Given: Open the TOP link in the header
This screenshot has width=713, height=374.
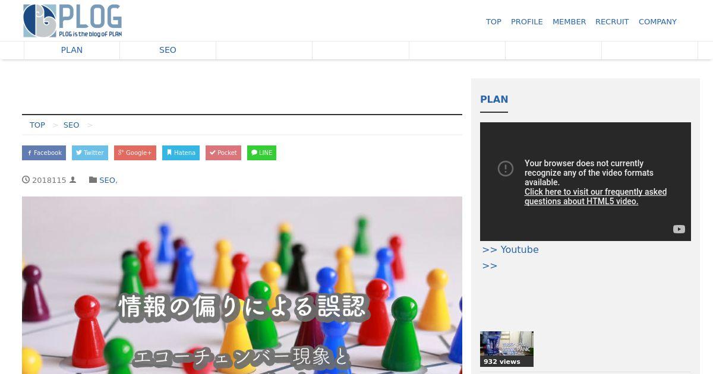Looking at the screenshot, I should [494, 21].
